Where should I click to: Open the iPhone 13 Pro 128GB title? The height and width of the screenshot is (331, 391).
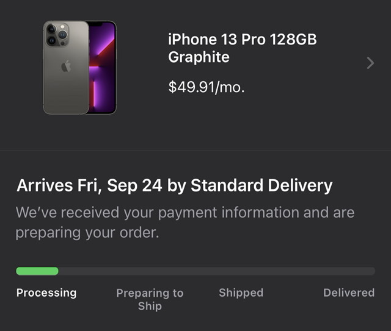pos(243,40)
